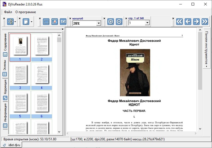Click the txt text extraction button
This screenshot has height=148, width=212.
tap(63, 22)
